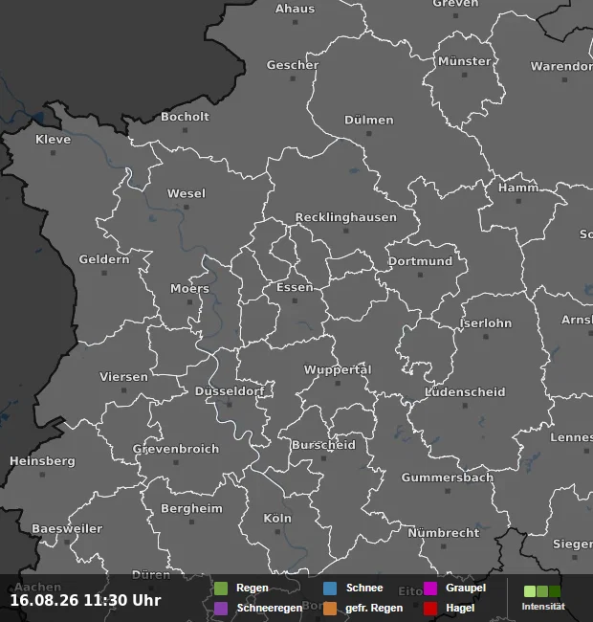Click the Wesel city label
593x622 pixels.
pyautogui.click(x=187, y=193)
